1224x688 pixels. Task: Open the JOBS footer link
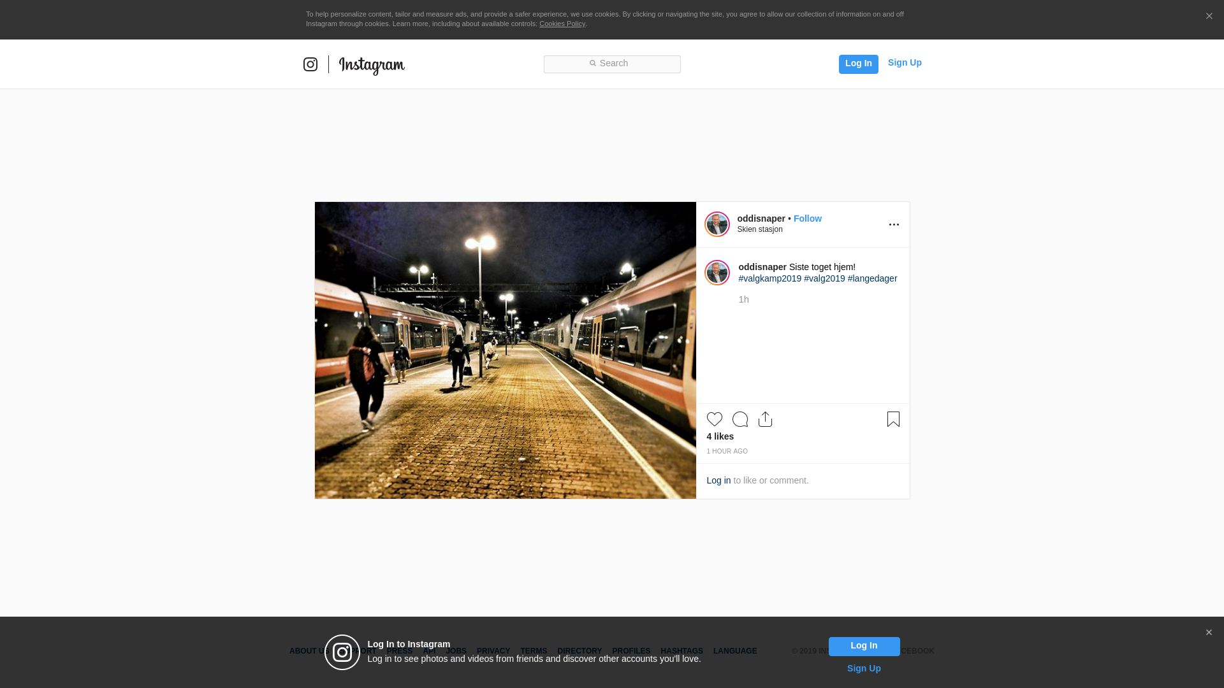(456, 651)
